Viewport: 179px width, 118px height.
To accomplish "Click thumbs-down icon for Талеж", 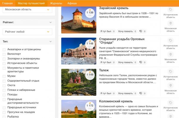I will click(141, 93).
